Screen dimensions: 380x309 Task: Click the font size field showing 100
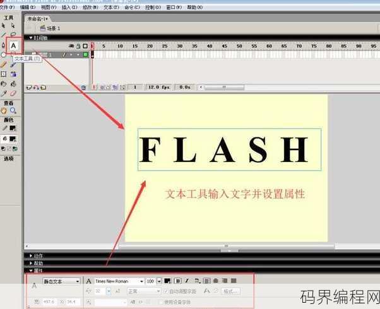pyautogui.click(x=151, y=281)
